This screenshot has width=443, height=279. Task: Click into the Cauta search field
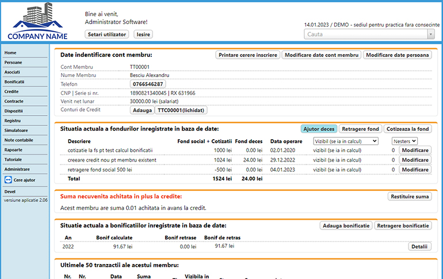[x=365, y=34]
